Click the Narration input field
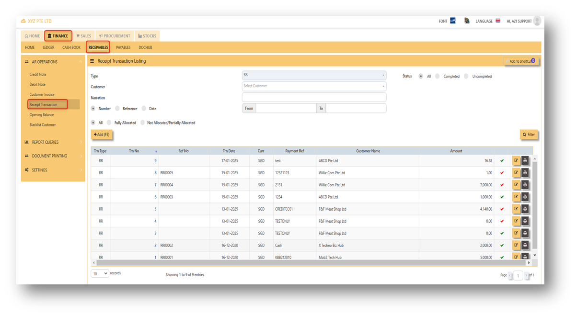The width and height of the screenshot is (576, 316). tap(314, 97)
